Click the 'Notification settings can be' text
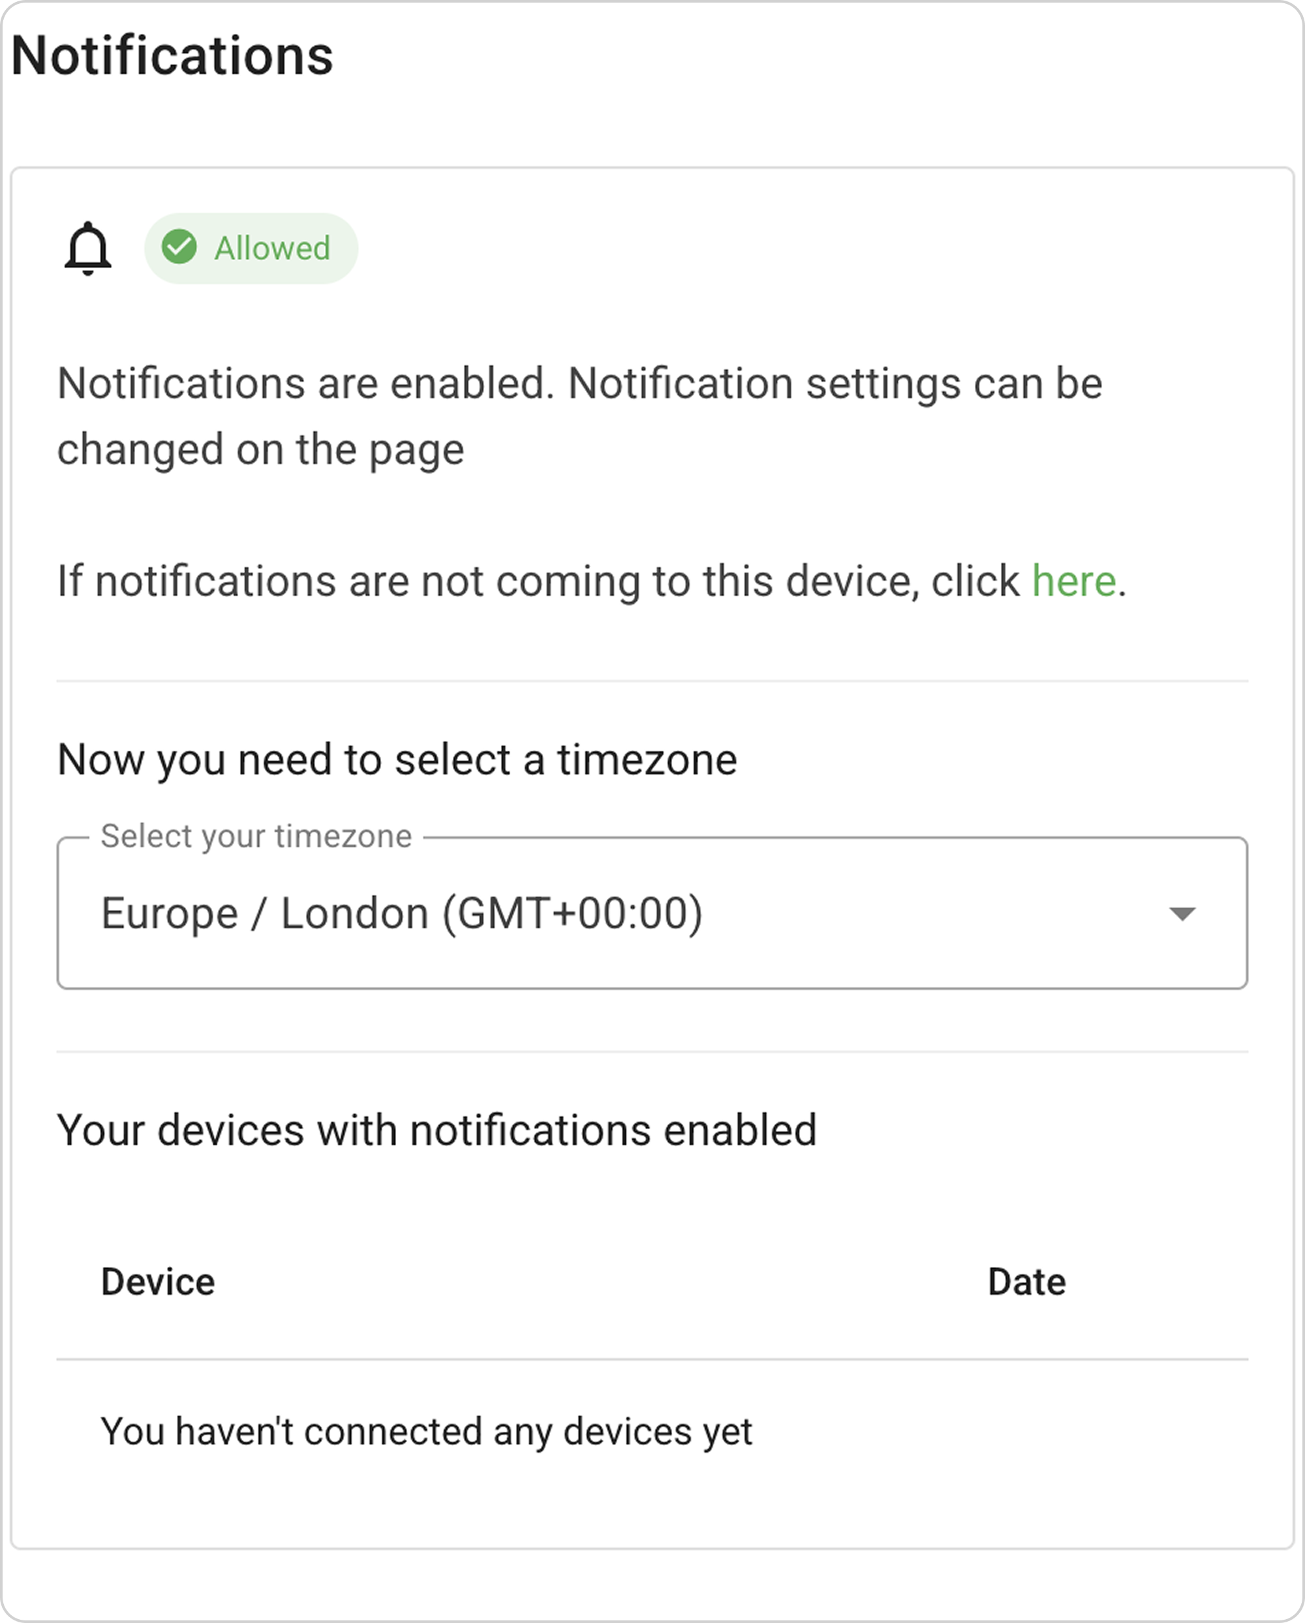The width and height of the screenshot is (1305, 1623). tap(835, 384)
